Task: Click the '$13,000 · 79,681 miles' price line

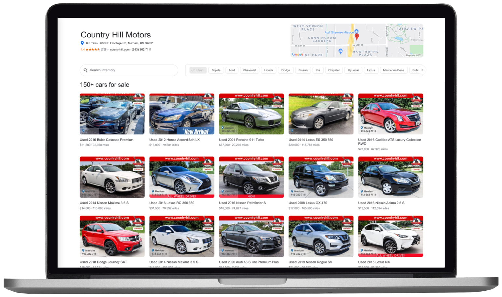Action: [164, 145]
